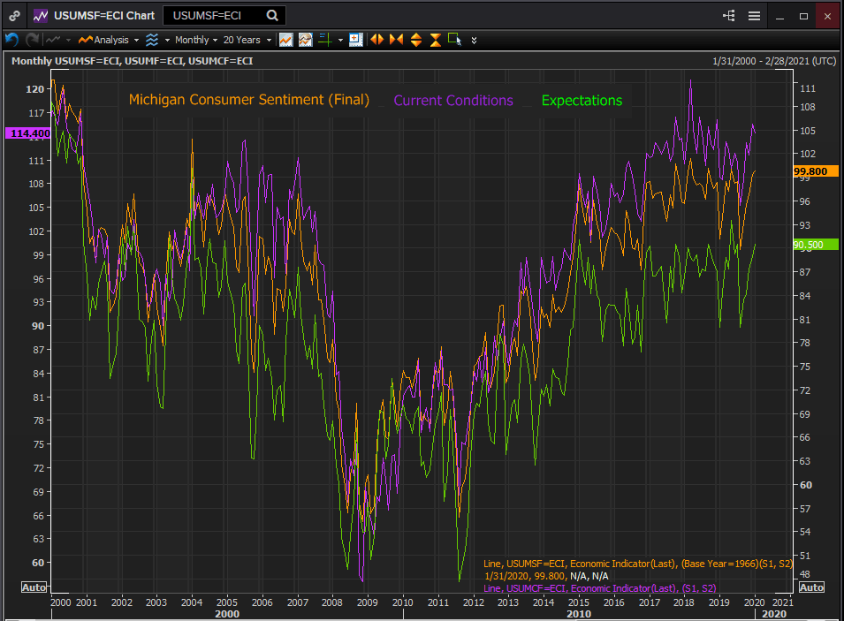The height and width of the screenshot is (621, 844).
Task: Toggle the right axis Auto scale button
Action: [811, 587]
